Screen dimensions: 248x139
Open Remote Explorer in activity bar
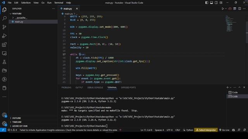pos(4,53)
